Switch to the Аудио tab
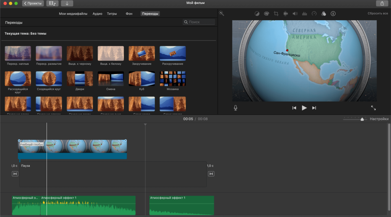Viewport: 391px width, 217px height. 97,14
